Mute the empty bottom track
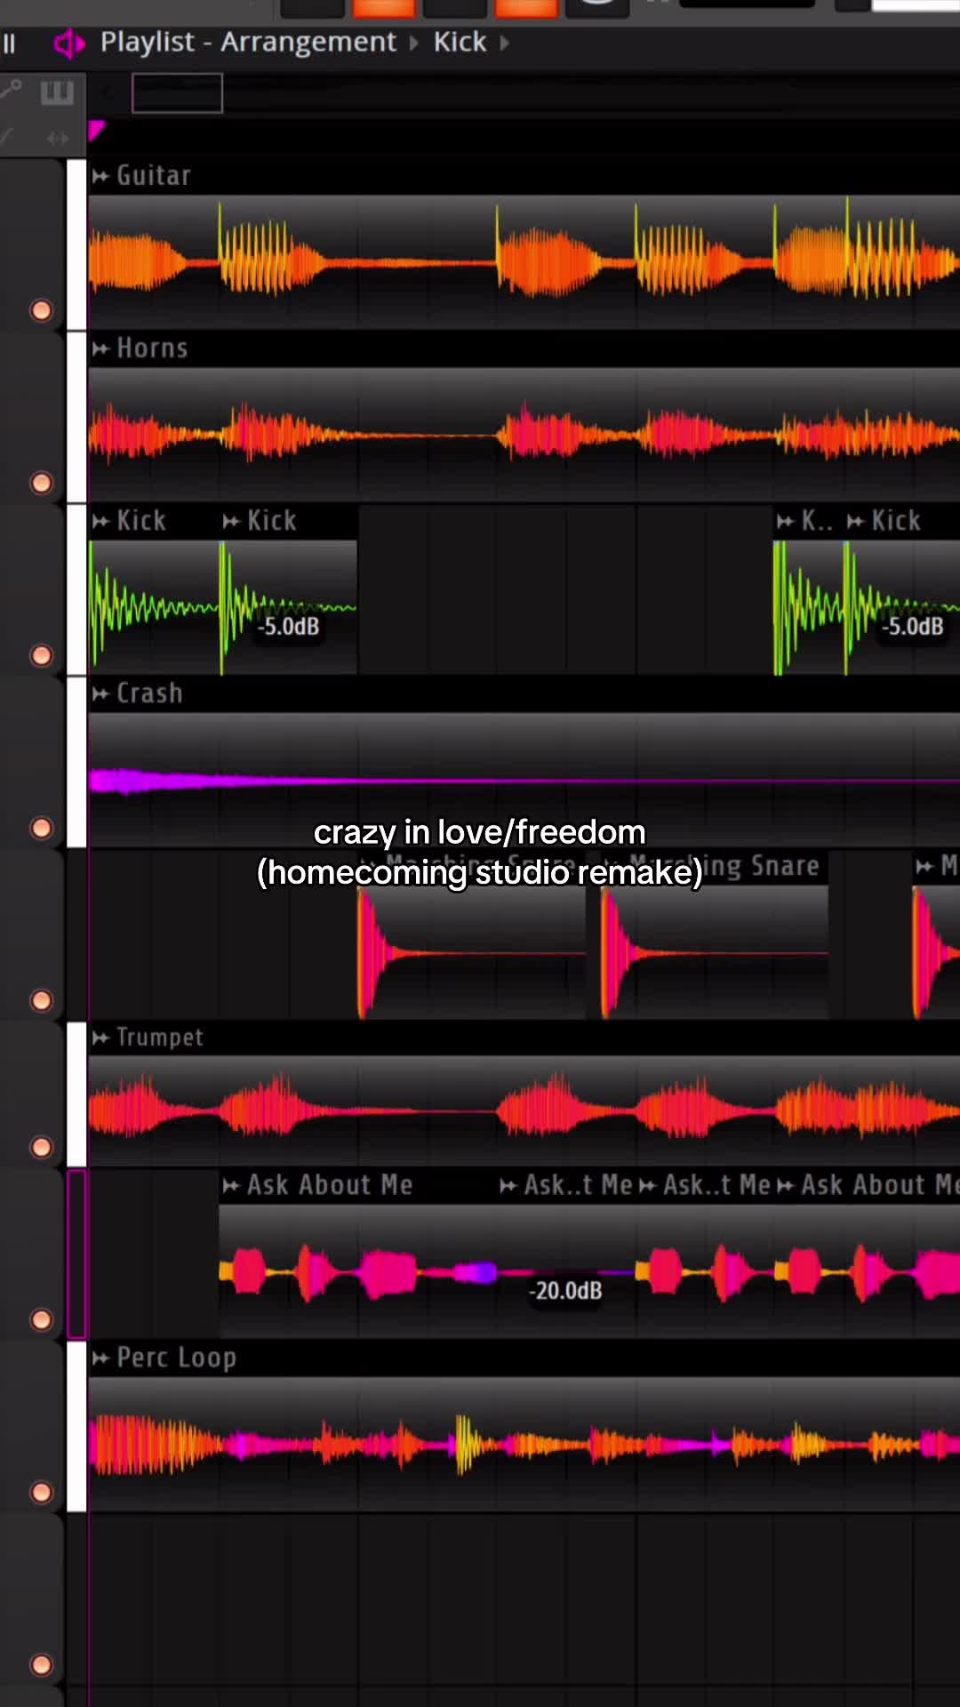This screenshot has height=1707, width=960. [x=41, y=1664]
